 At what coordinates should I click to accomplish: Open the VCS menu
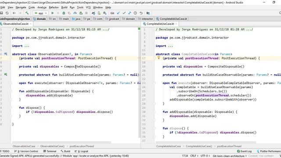pos(88,7)
